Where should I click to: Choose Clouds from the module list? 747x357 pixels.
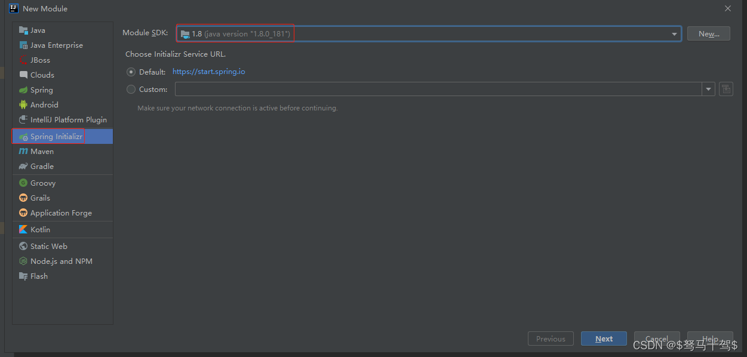[63, 75]
